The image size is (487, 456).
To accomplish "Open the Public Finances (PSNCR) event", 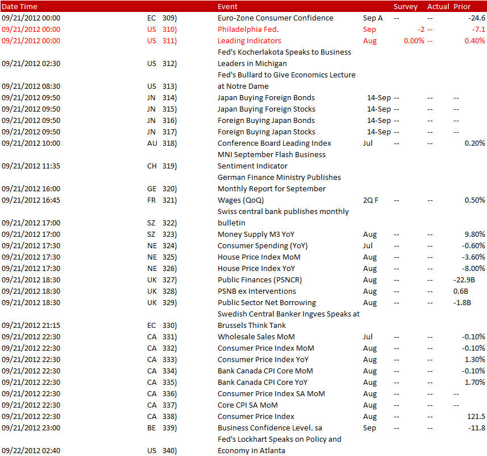I will 260,280.
